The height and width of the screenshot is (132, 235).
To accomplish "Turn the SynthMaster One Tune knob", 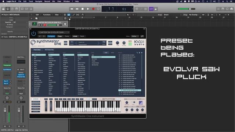I will tap(117, 43).
